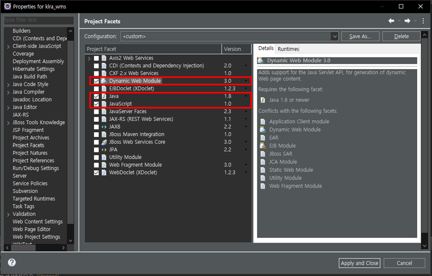Click the Java facet icon

104,96
